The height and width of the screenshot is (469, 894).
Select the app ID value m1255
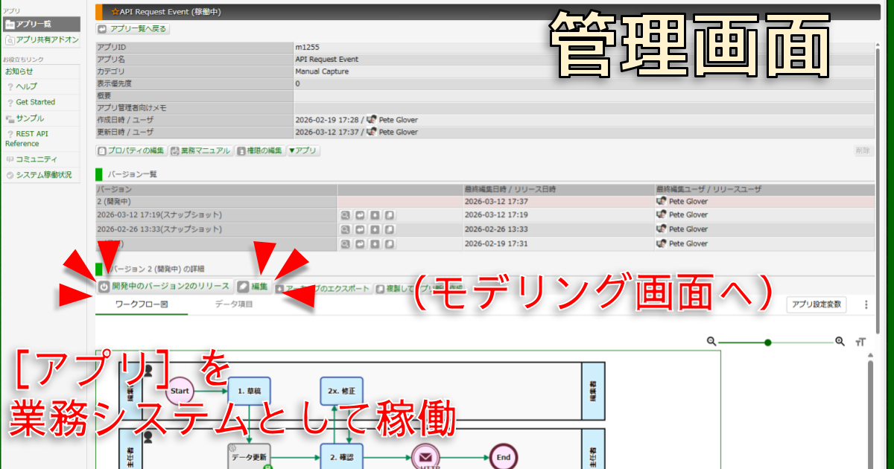pos(306,47)
